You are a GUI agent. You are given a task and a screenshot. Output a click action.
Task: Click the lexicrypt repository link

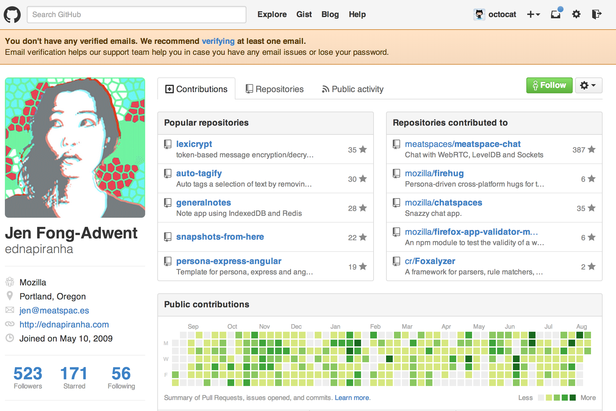(193, 144)
